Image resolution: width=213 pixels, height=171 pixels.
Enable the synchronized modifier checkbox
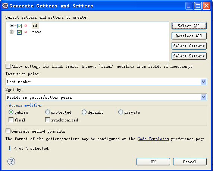(47, 120)
